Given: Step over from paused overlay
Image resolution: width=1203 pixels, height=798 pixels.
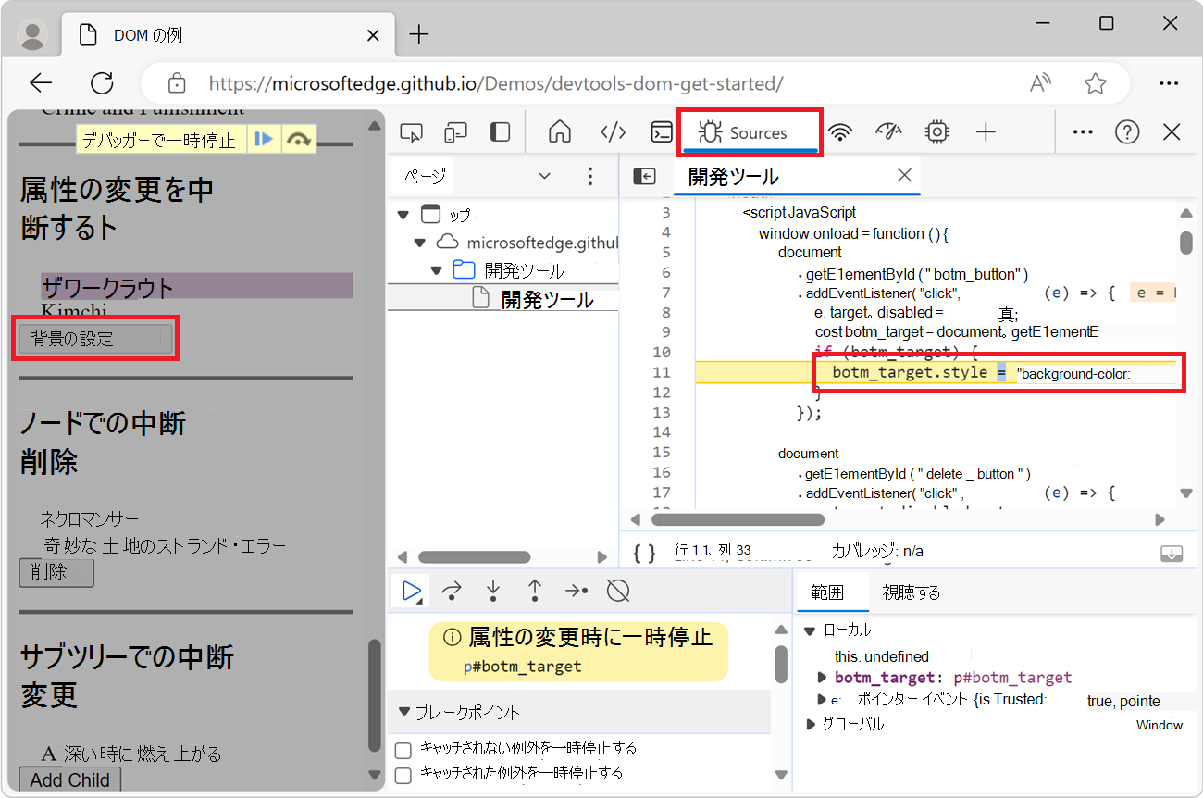Looking at the screenshot, I should [x=298, y=140].
